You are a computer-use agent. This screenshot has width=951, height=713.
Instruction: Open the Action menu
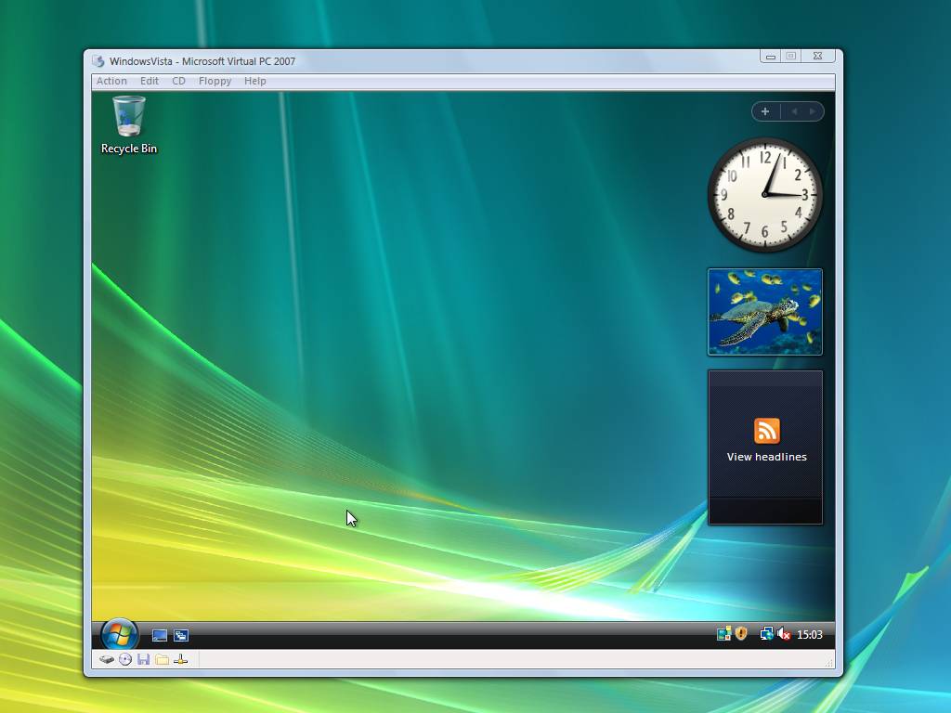click(111, 81)
